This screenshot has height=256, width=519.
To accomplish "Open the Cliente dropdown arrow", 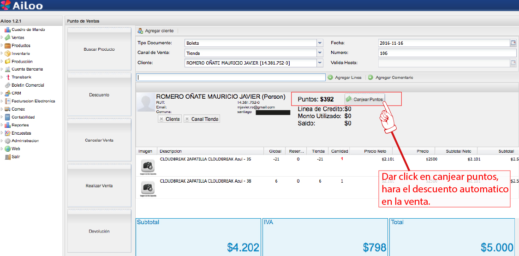I will click(x=320, y=63).
